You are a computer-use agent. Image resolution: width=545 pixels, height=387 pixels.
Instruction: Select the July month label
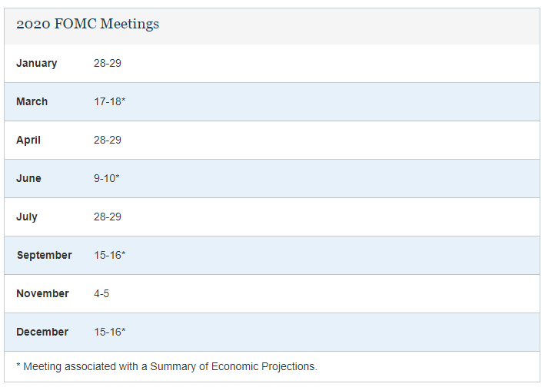point(27,217)
